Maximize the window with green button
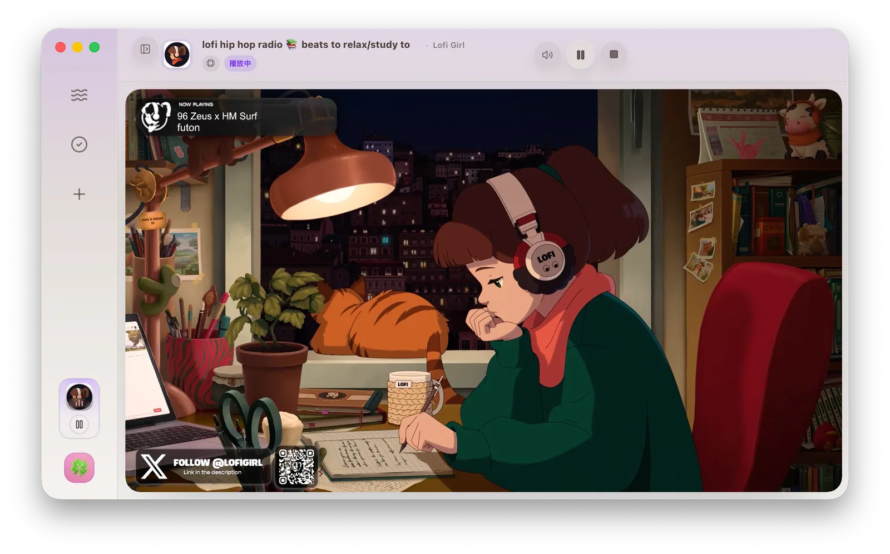890x554 pixels. (x=95, y=47)
